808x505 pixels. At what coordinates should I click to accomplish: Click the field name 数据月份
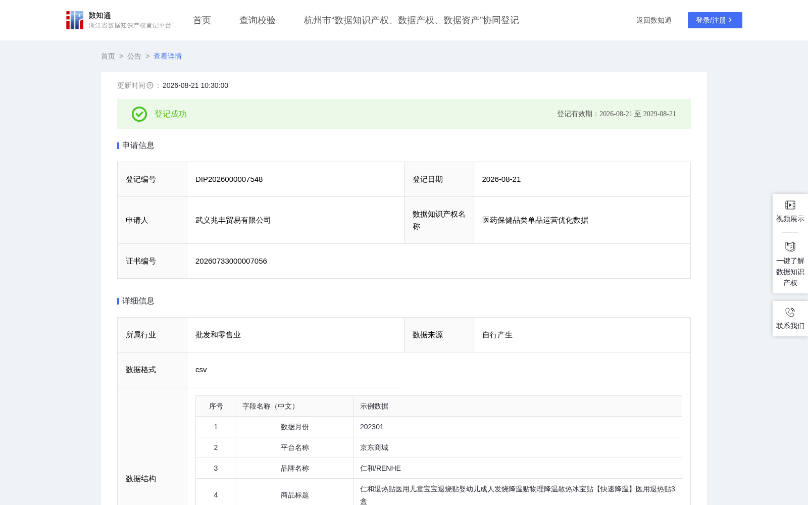pos(295,427)
